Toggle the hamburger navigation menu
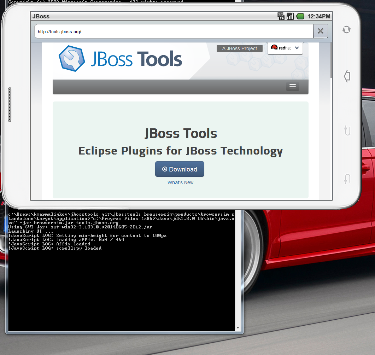This screenshot has height=355, width=375. pyautogui.click(x=292, y=87)
